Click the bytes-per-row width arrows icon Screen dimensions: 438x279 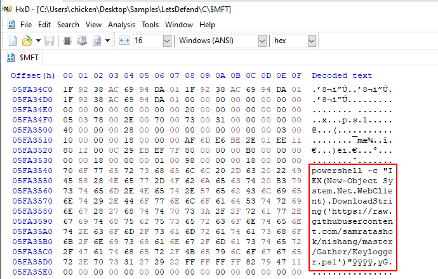tap(124, 41)
